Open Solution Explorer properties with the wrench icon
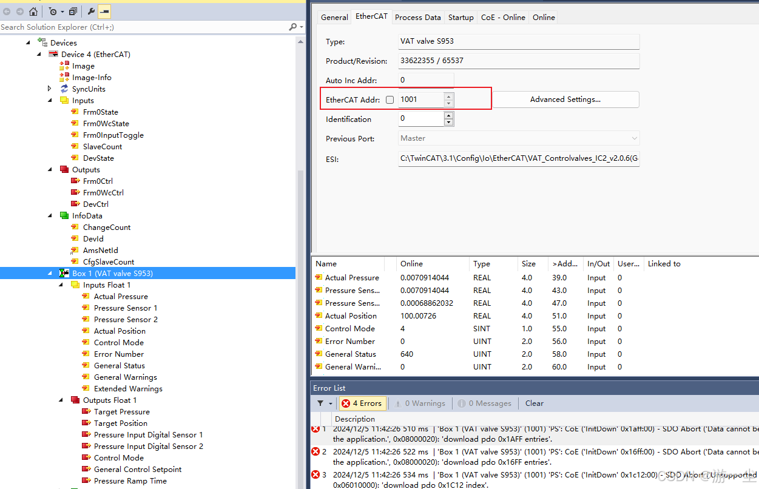 click(x=92, y=11)
